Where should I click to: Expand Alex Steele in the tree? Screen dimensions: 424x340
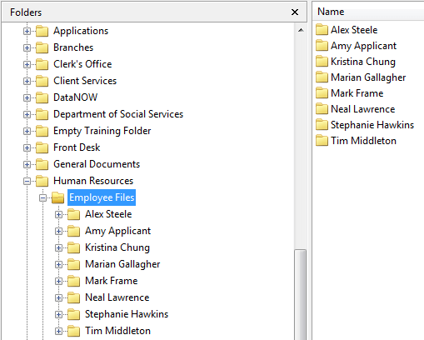[x=58, y=214]
